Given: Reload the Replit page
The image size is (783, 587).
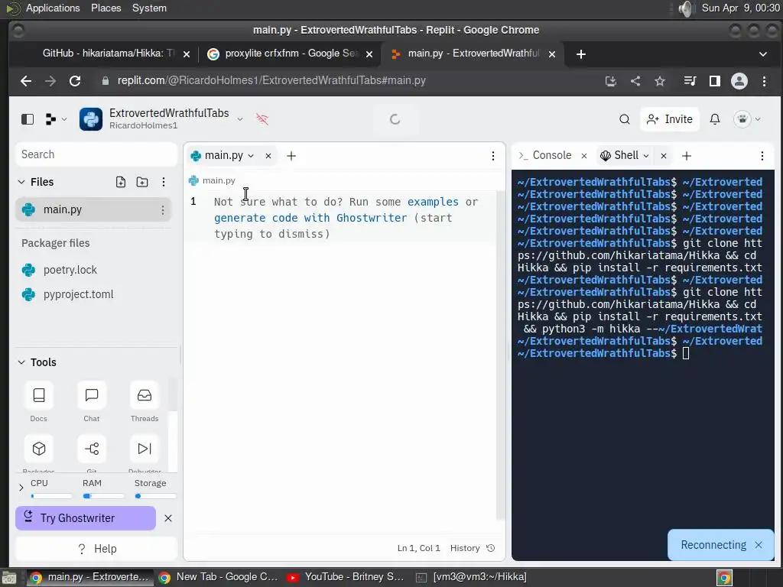Looking at the screenshot, I should pos(75,81).
